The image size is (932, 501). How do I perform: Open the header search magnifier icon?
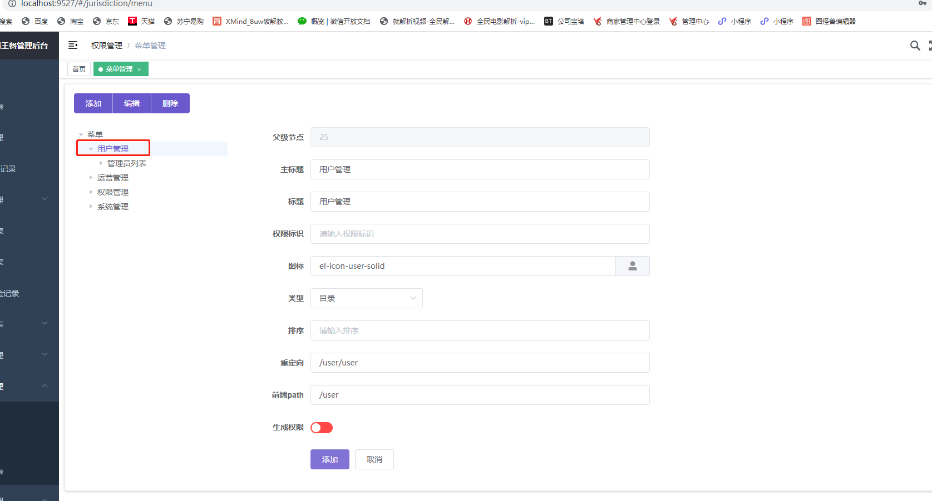pyautogui.click(x=915, y=46)
